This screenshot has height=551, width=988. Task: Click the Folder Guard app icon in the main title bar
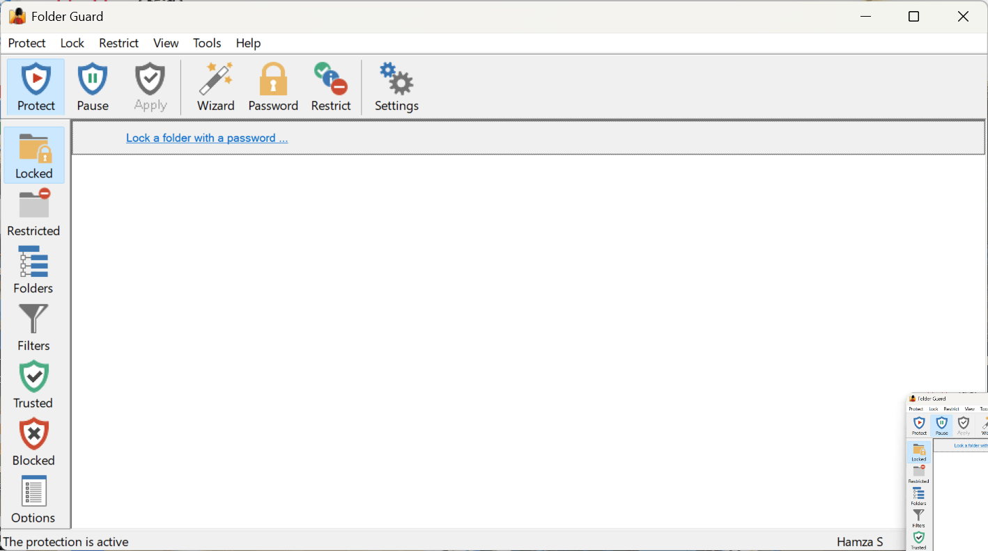coord(17,16)
